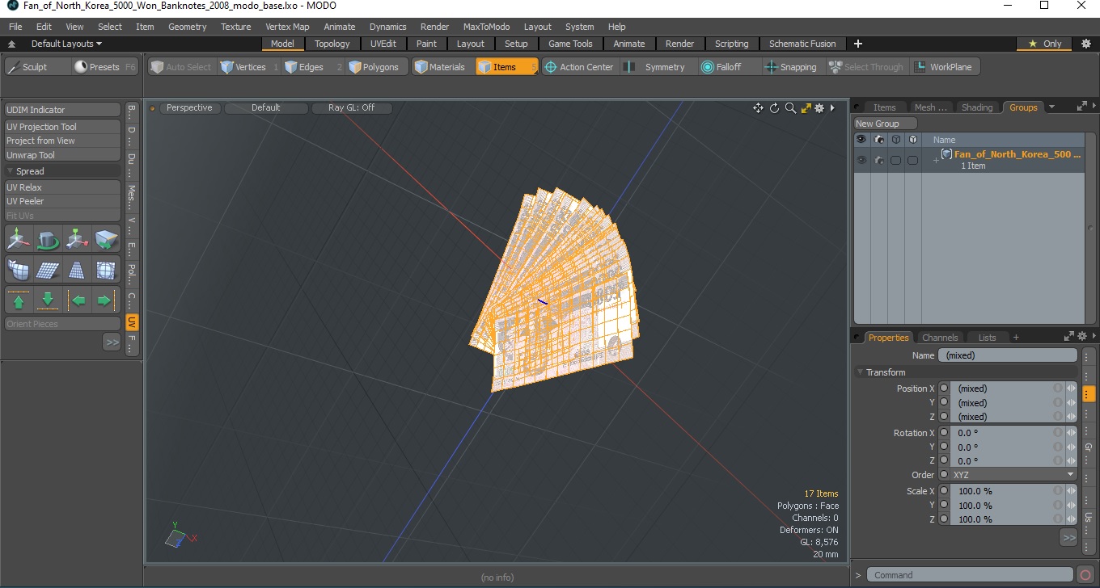Screen dimensions: 1100x588
Task: Click the viewport rotate icon
Action: click(x=774, y=108)
